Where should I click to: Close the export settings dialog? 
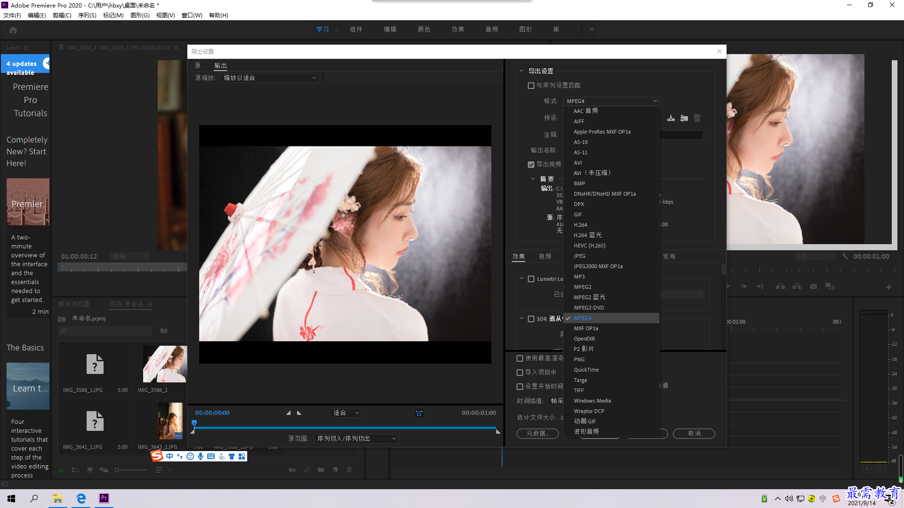click(x=719, y=51)
